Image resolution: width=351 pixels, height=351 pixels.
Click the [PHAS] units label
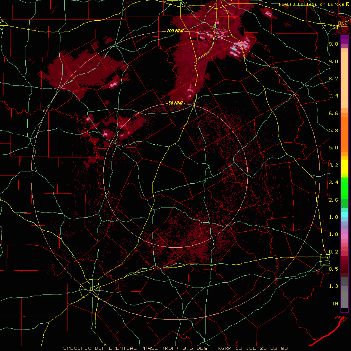(x=330, y=27)
